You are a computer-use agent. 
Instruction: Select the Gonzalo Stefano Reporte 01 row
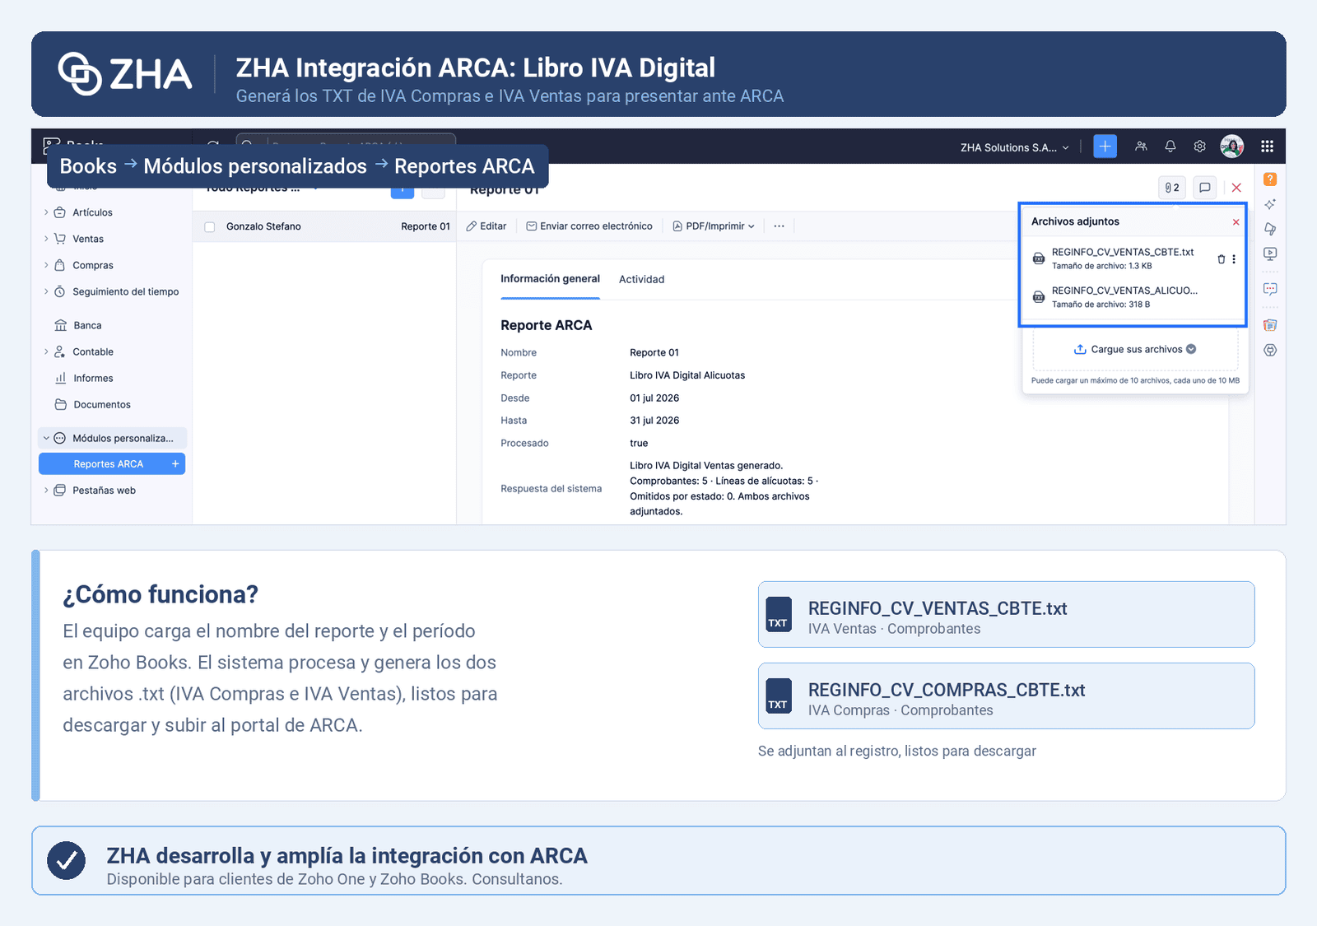point(324,226)
